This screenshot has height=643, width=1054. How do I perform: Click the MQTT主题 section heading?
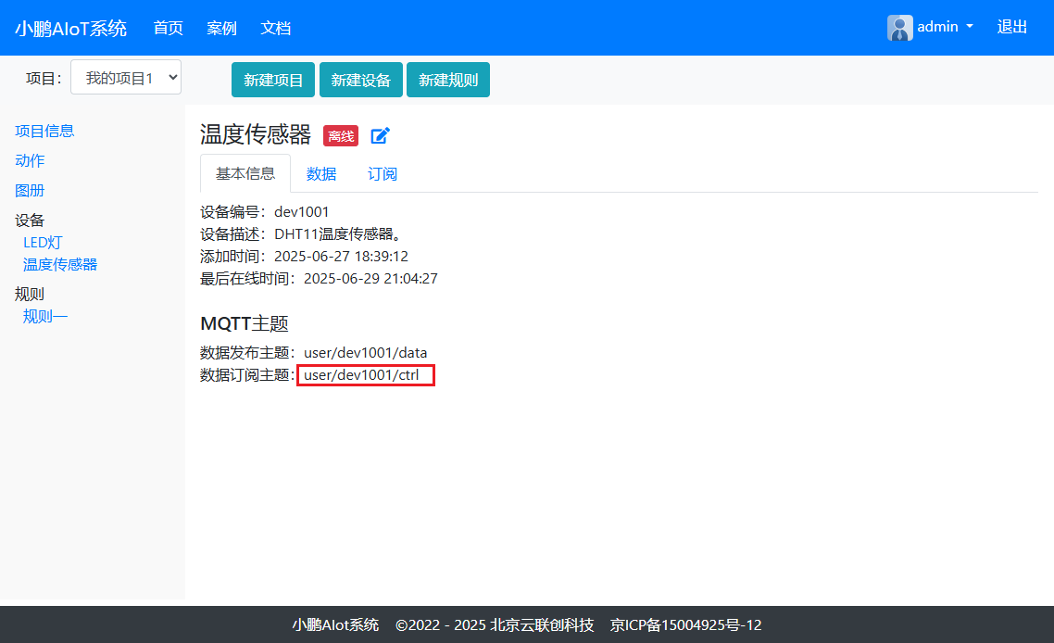[x=245, y=323]
